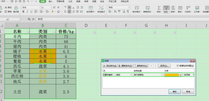Switch to the 页面布局 tab

click(x=60, y=2)
